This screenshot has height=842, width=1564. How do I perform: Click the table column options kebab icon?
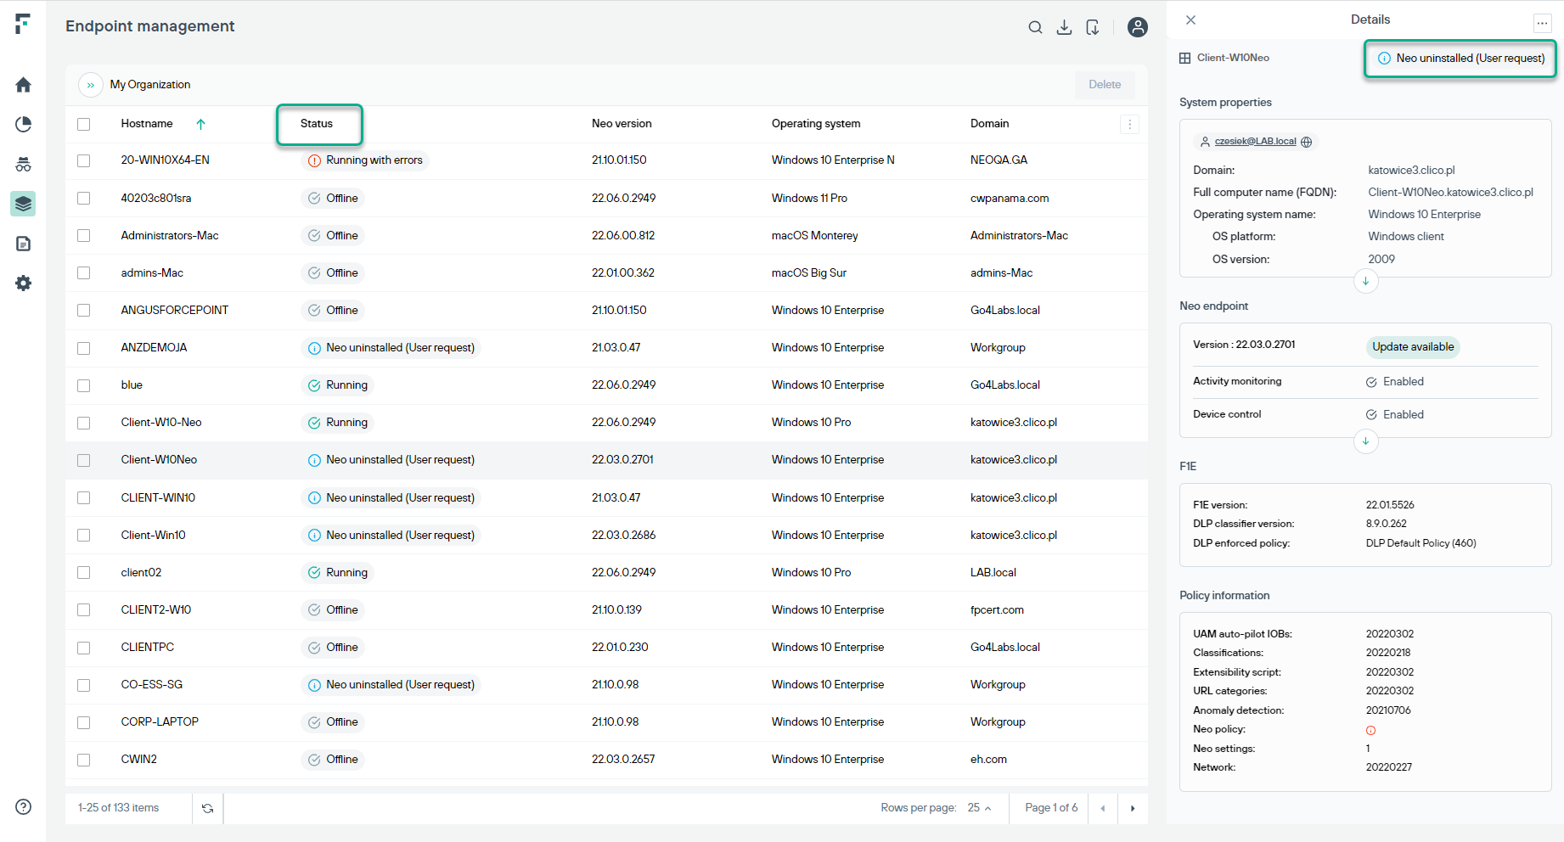point(1129,124)
